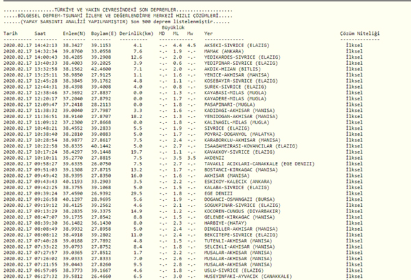Click İlksel in the AKDENIZ row
The width and height of the screenshot is (411, 280).
click(354, 158)
